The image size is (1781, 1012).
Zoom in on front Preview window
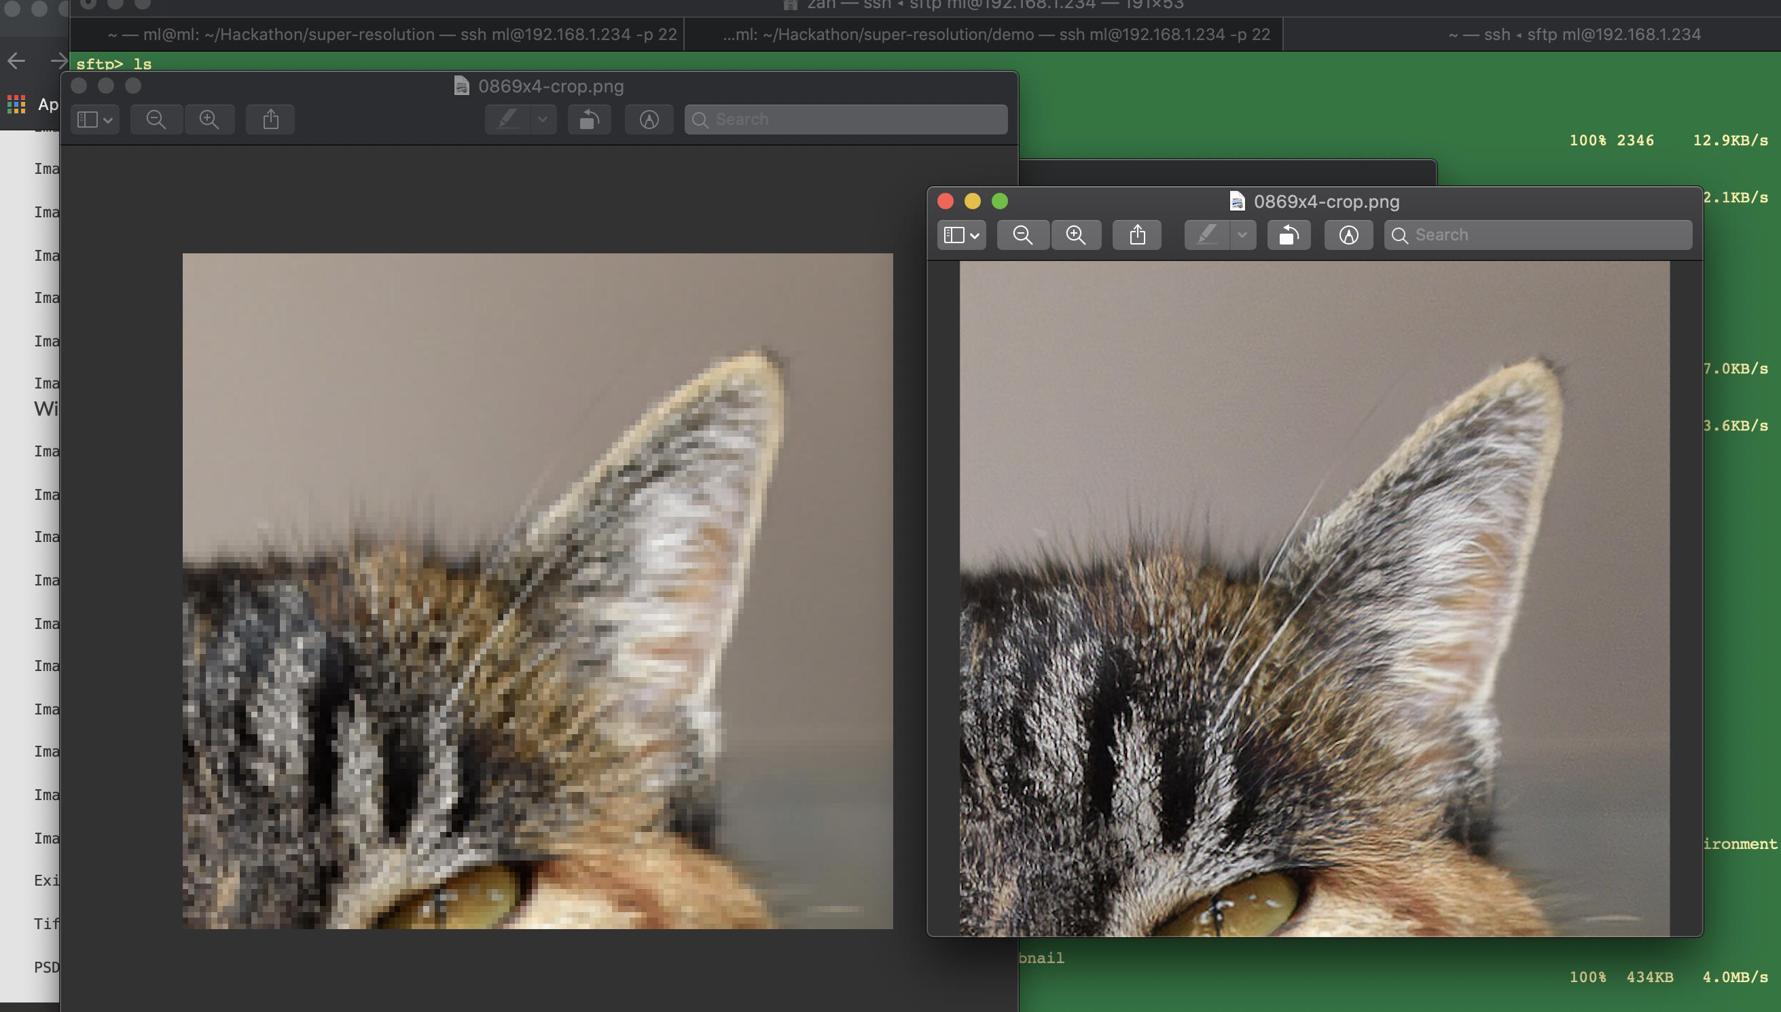(x=1076, y=235)
